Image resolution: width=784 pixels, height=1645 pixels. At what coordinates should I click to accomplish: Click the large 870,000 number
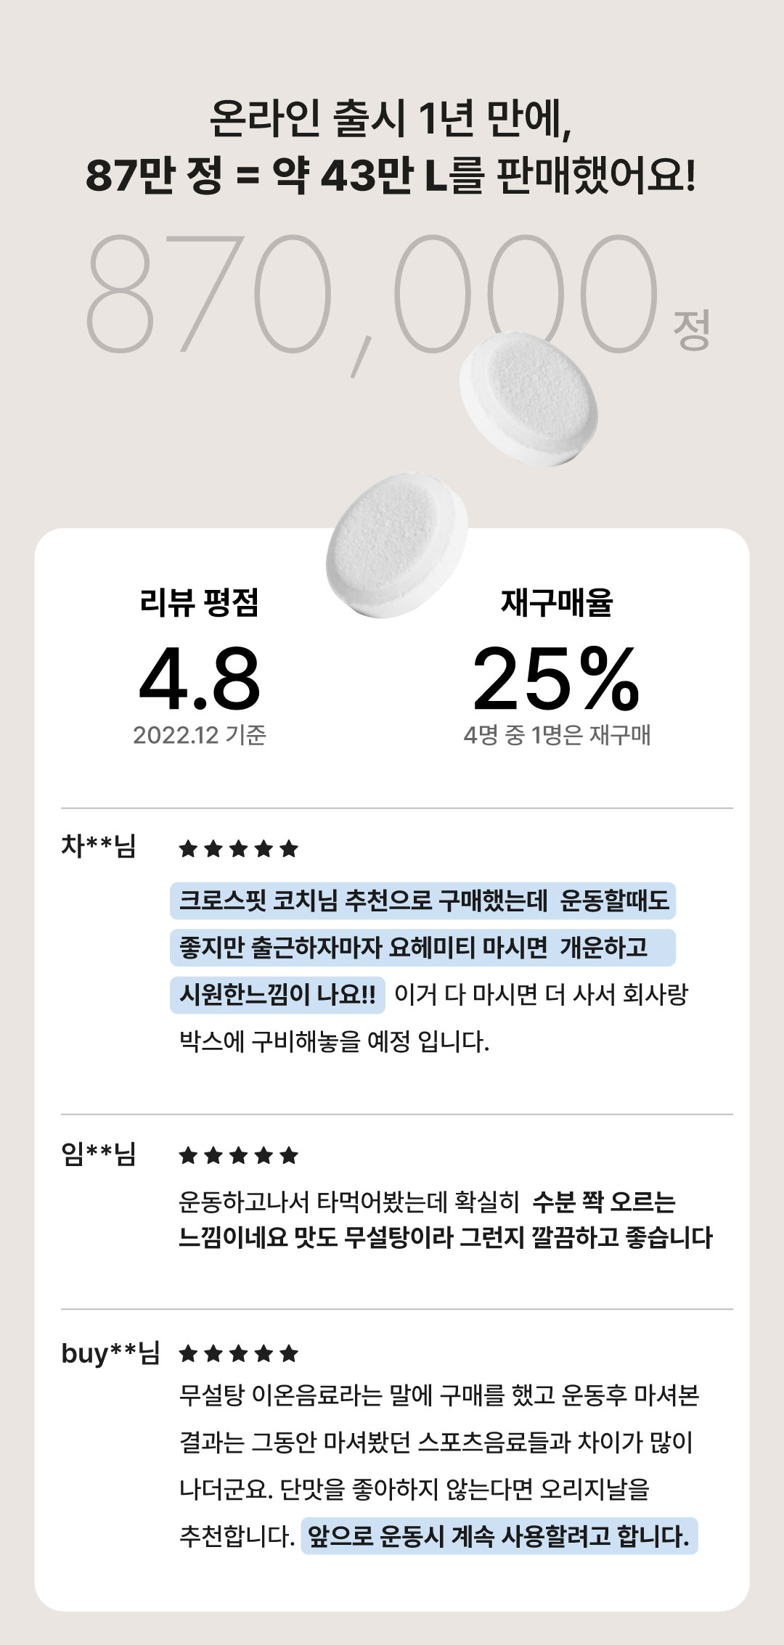tap(372, 296)
